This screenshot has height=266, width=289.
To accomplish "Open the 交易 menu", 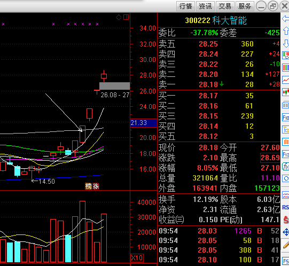I will (x=225, y=6).
